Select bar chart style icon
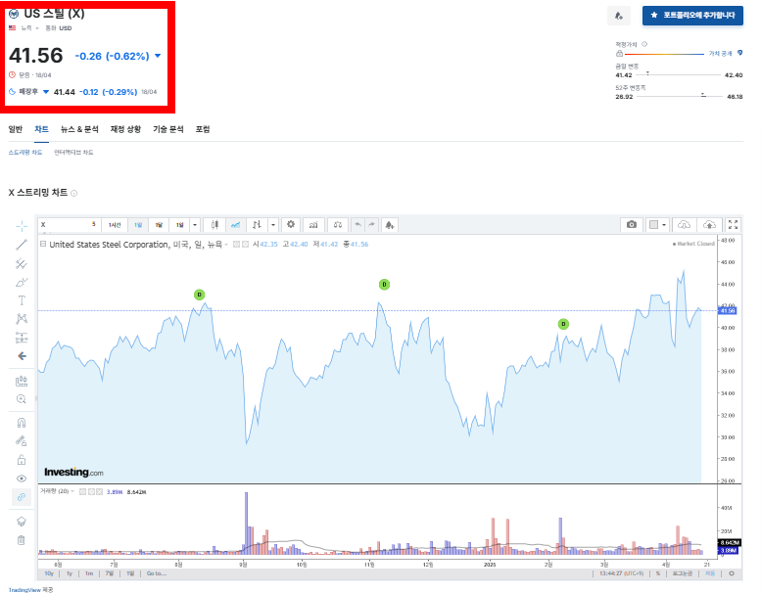Image resolution: width=761 pixels, height=593 pixels. point(257,224)
